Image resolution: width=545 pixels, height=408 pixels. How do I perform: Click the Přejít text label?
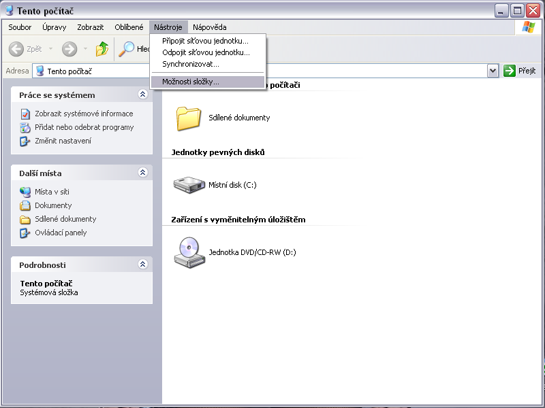click(527, 71)
